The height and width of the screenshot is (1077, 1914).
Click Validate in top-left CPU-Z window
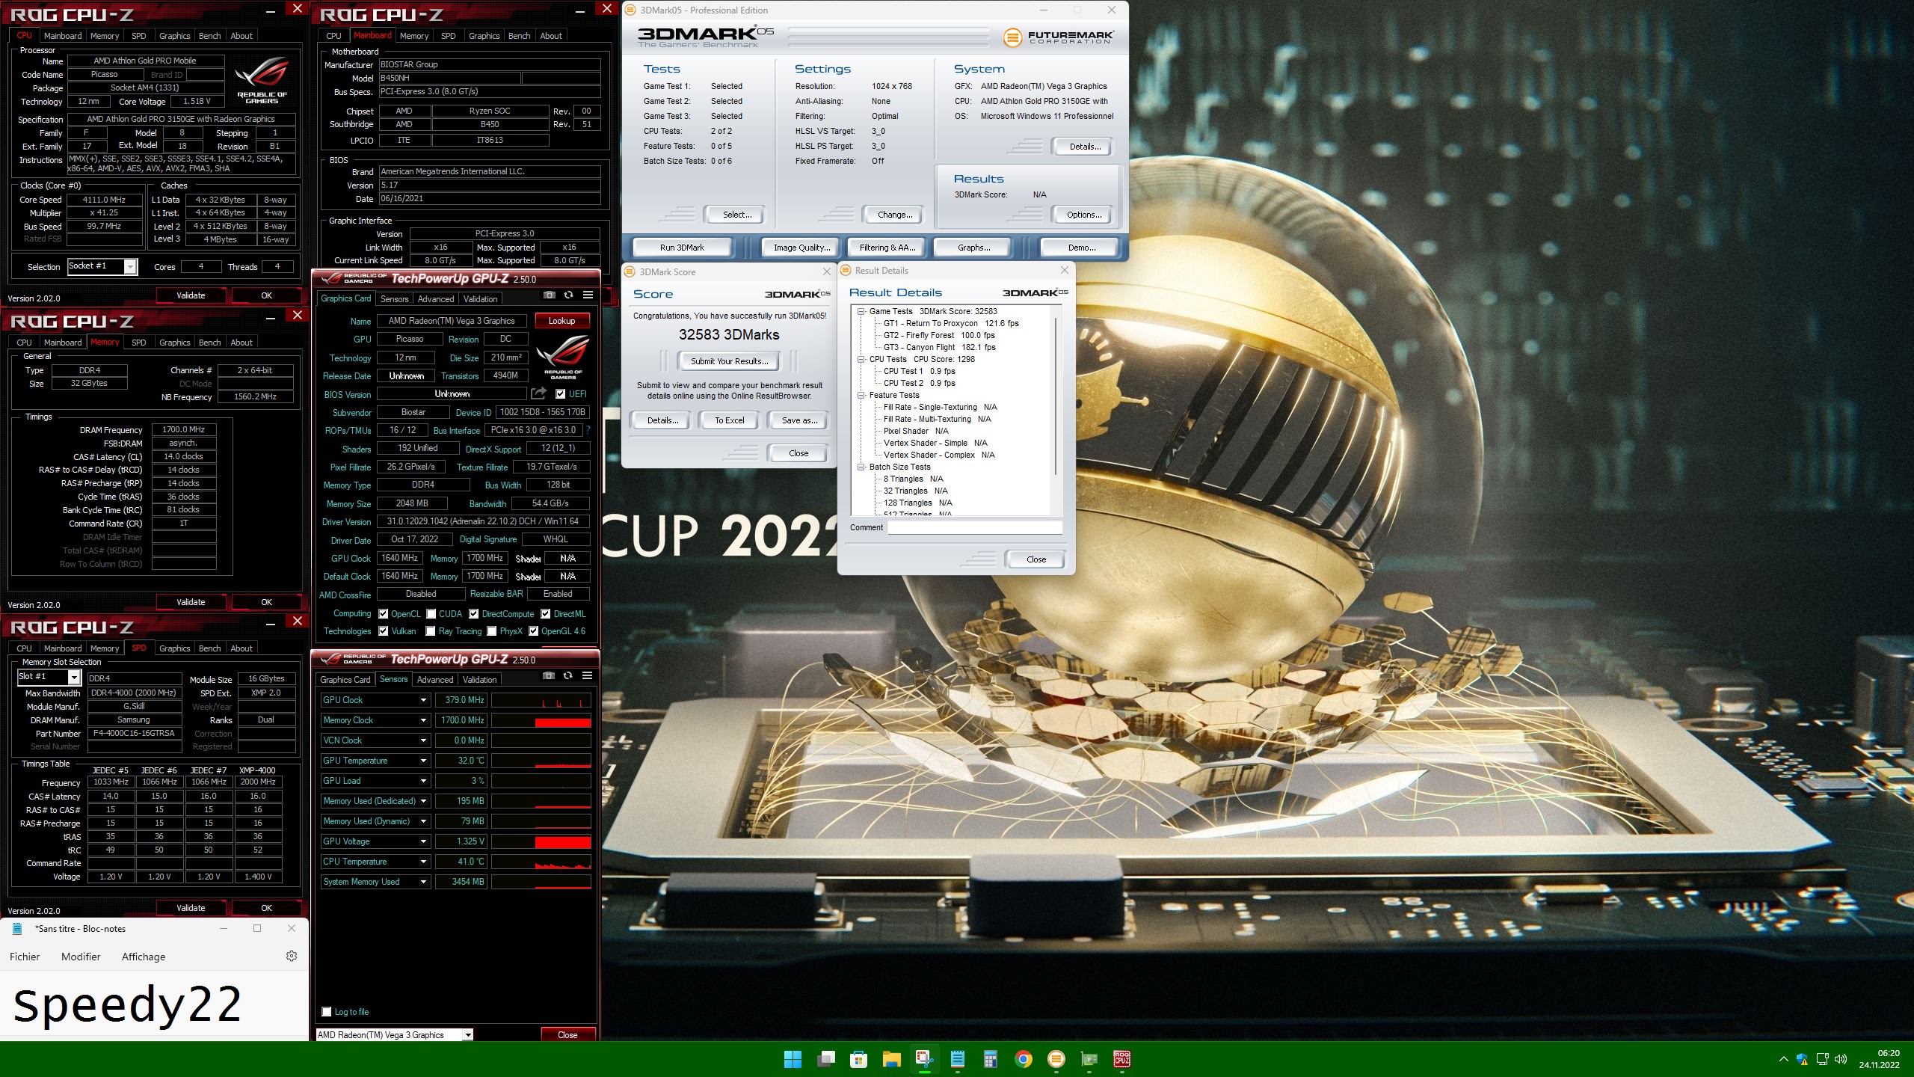point(191,295)
